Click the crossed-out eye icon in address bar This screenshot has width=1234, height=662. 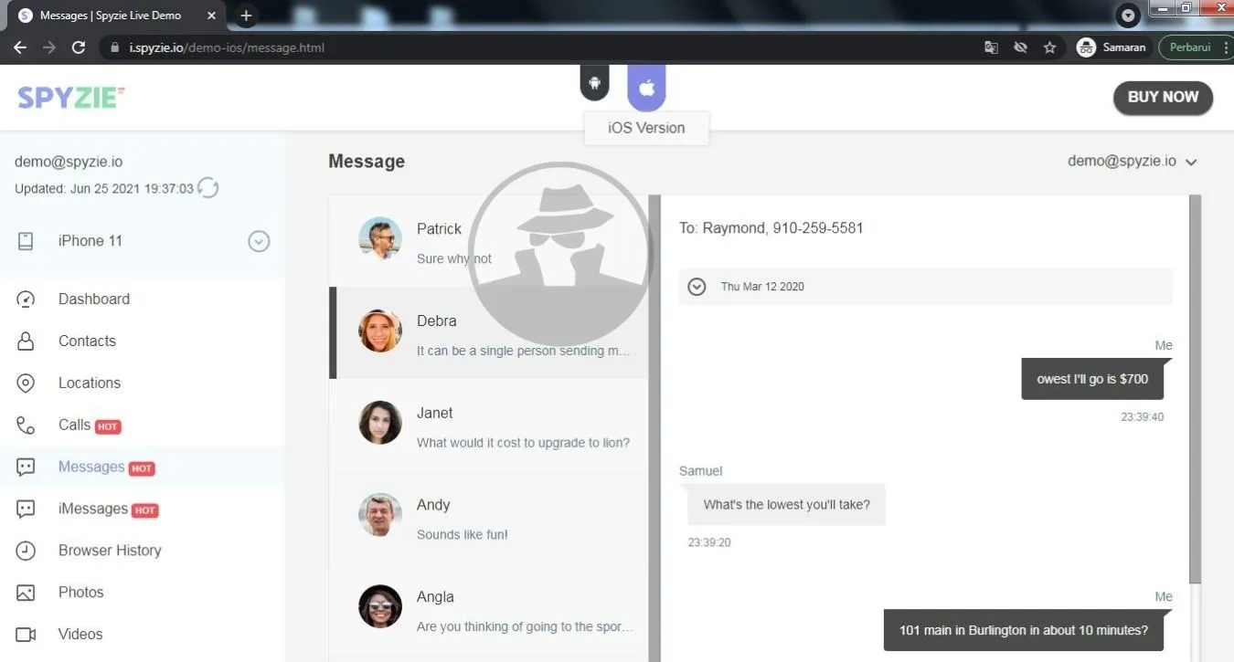click(x=1021, y=47)
